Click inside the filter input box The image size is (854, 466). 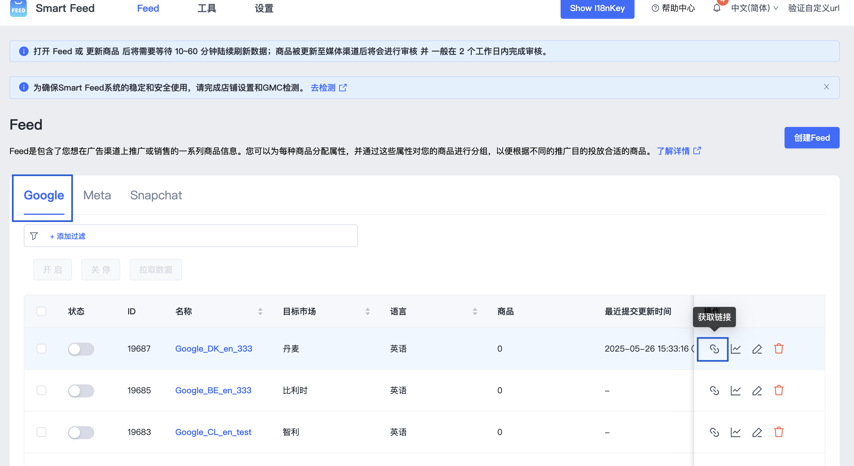point(191,236)
